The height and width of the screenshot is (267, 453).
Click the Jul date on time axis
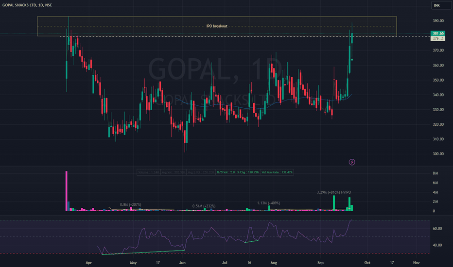click(225, 263)
